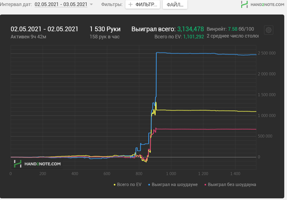The image size is (287, 200).
Task: Toggle the blue Выиграл на шоудауне legend dot
Action: 149,184
